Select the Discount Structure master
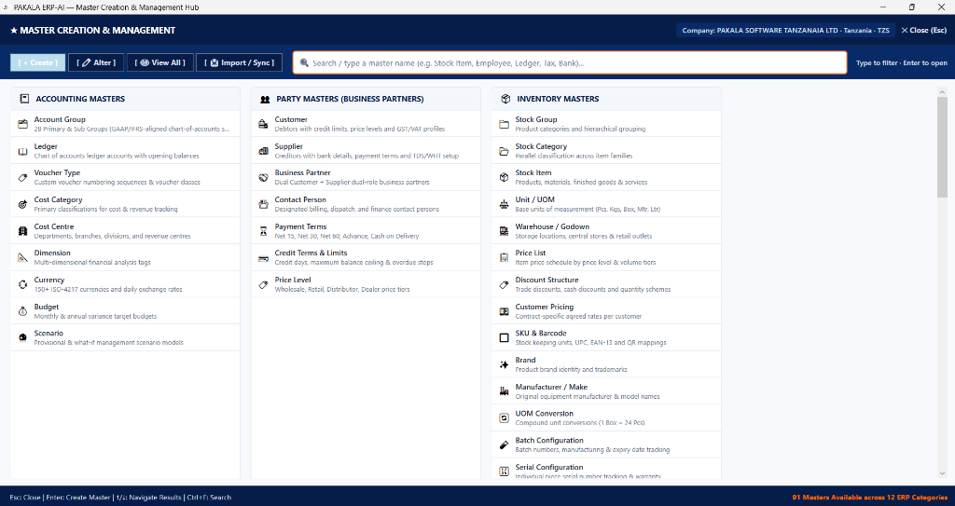The height and width of the screenshot is (506, 955). (x=606, y=284)
